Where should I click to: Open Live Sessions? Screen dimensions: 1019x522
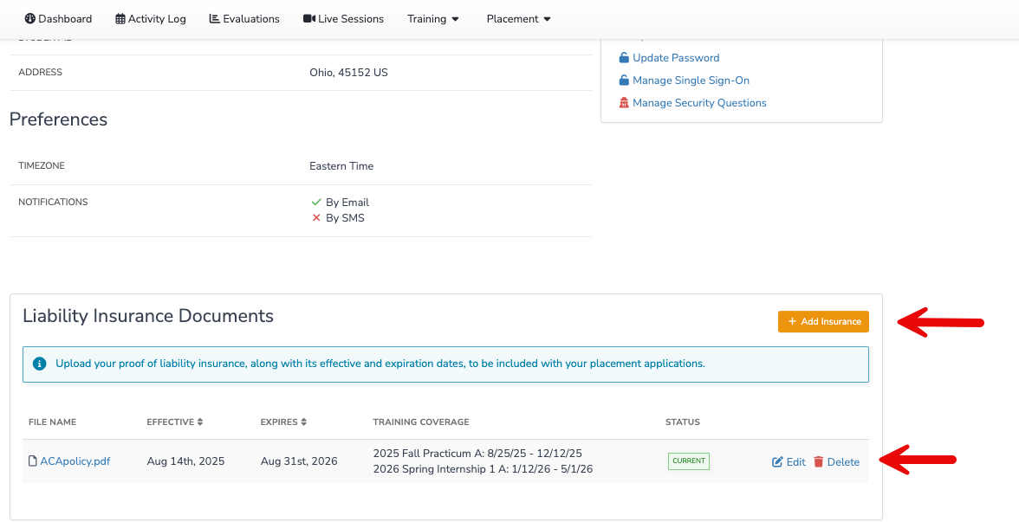click(344, 19)
